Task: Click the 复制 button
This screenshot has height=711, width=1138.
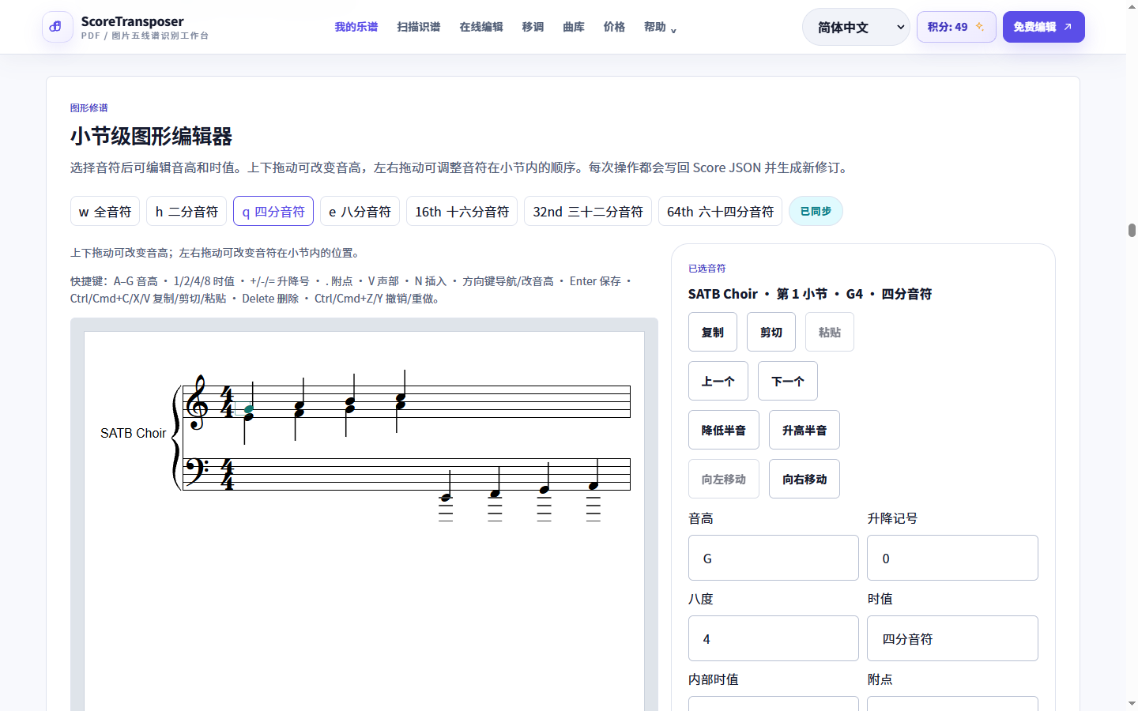Action: coord(713,332)
